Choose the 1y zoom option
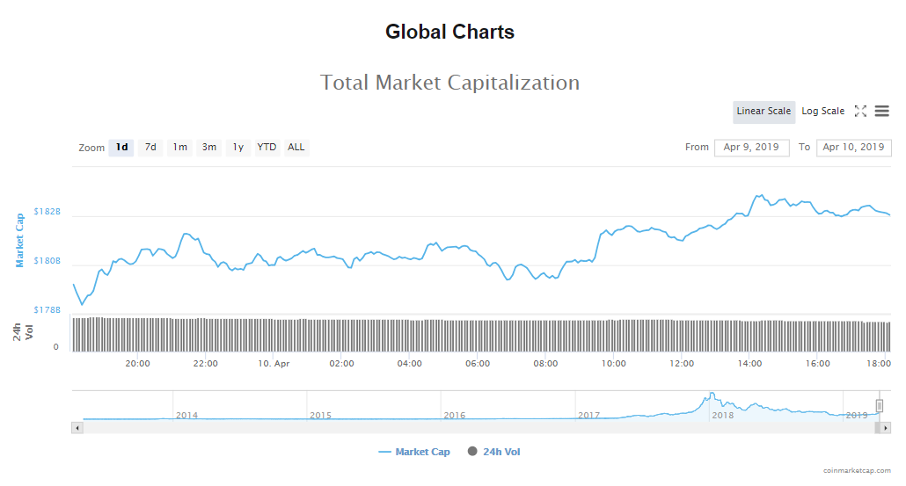This screenshot has width=906, height=486. 237,148
